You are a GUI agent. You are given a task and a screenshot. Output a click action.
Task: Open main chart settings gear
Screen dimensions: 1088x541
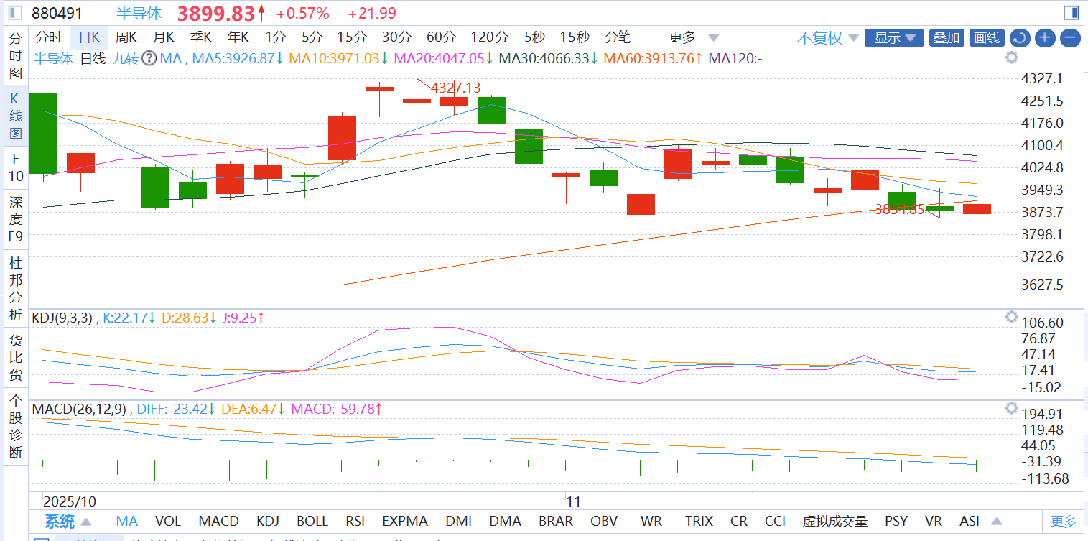[x=1011, y=58]
